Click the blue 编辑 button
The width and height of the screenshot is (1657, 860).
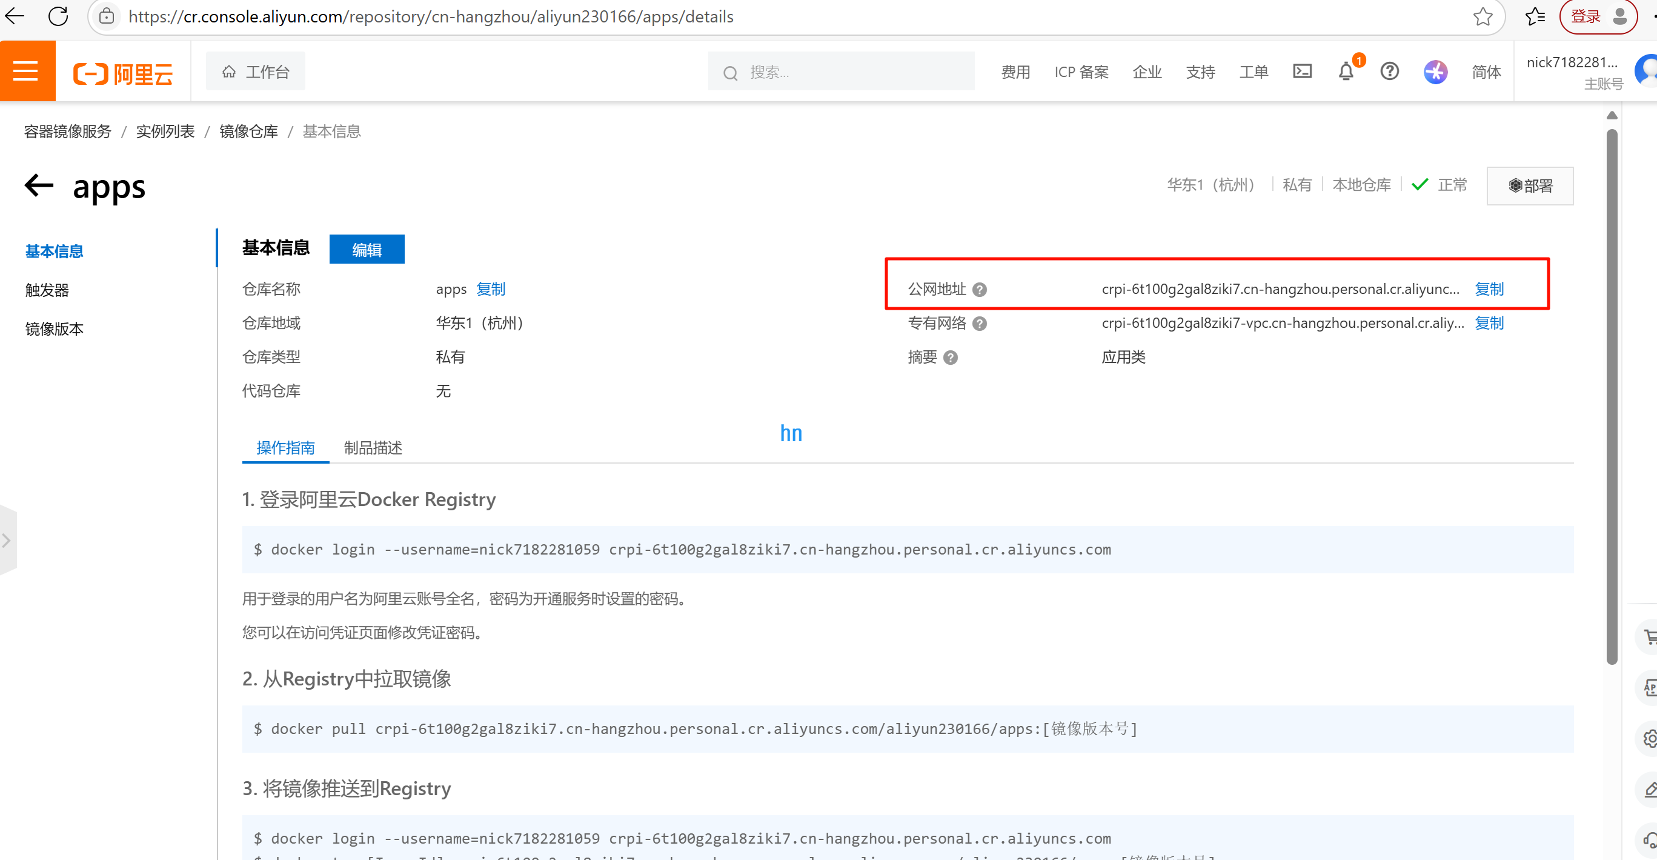point(367,250)
